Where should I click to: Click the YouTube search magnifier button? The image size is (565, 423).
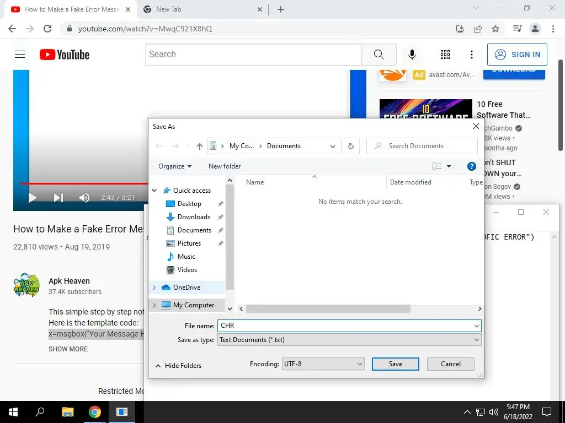point(379,55)
